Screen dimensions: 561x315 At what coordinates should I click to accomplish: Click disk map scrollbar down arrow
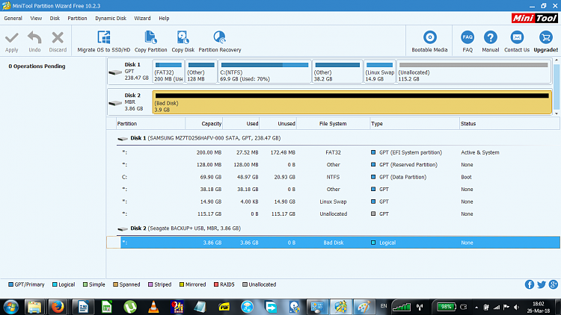(x=557, y=113)
